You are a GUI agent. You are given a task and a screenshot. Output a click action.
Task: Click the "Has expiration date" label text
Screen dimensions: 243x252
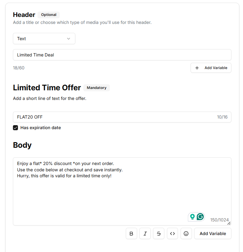(40, 128)
